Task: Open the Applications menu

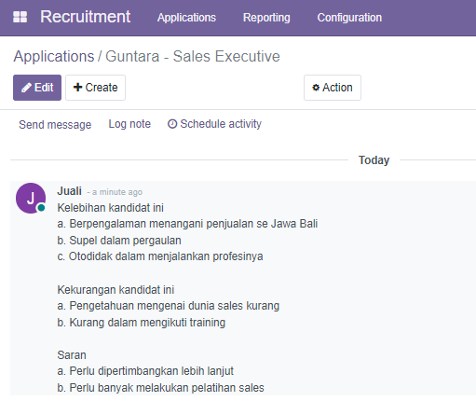Action: point(186,18)
